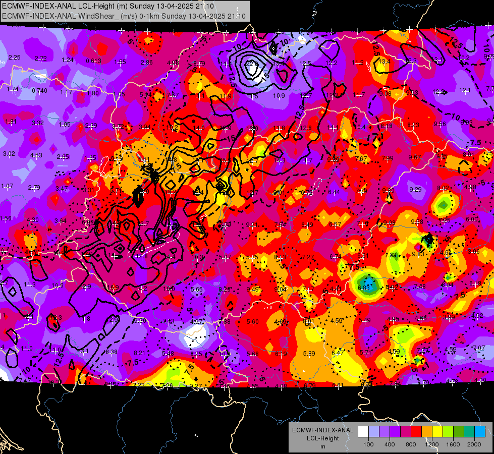The image size is (494, 454).
Task: Click the 1.80 wind shear value
Action: 93,93
